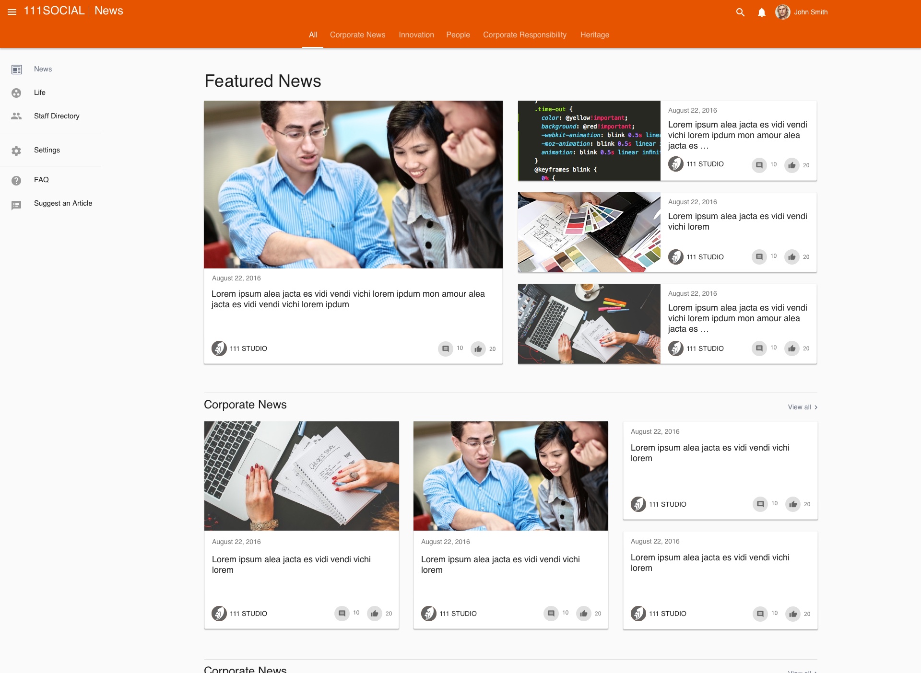The width and height of the screenshot is (921, 673).
Task: Click like icon on color-swatches featured card
Action: coord(792,256)
